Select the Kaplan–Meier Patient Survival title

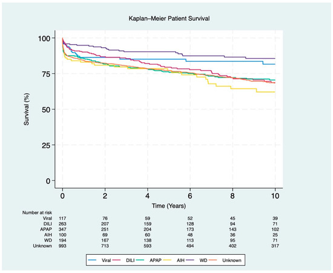click(169, 19)
